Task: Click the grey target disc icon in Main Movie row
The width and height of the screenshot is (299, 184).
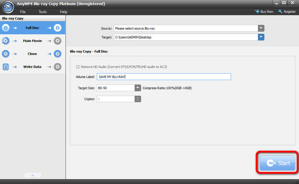Action: pos(57,41)
